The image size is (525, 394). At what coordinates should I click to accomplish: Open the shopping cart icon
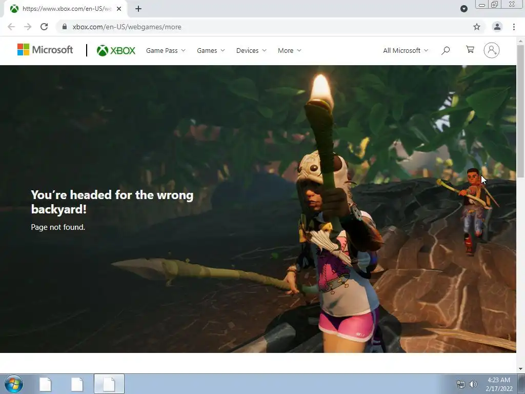[x=470, y=50]
